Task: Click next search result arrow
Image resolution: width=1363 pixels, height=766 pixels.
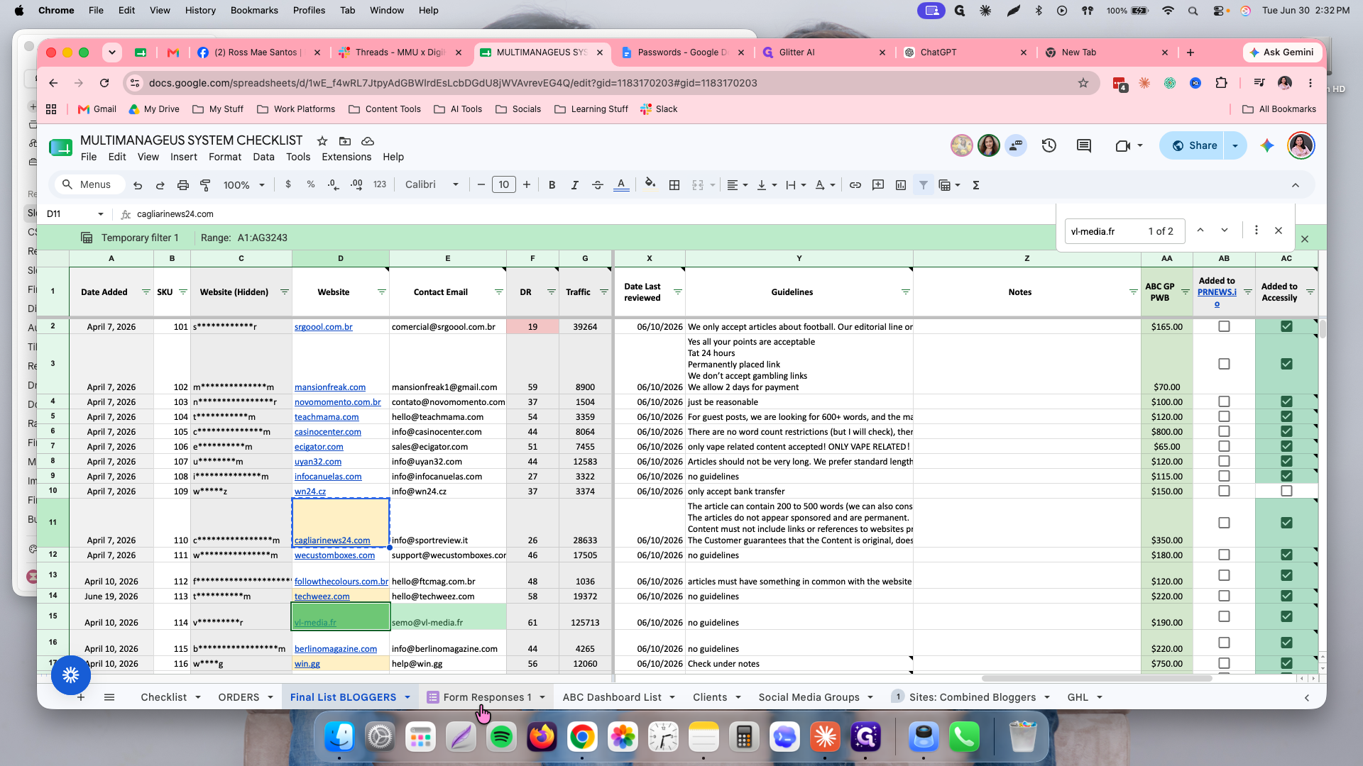Action: tap(1225, 231)
